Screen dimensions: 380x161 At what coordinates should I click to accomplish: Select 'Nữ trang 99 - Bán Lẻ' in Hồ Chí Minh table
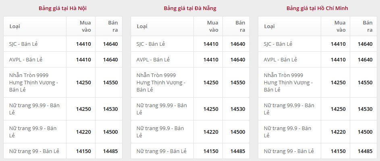coord(289,151)
